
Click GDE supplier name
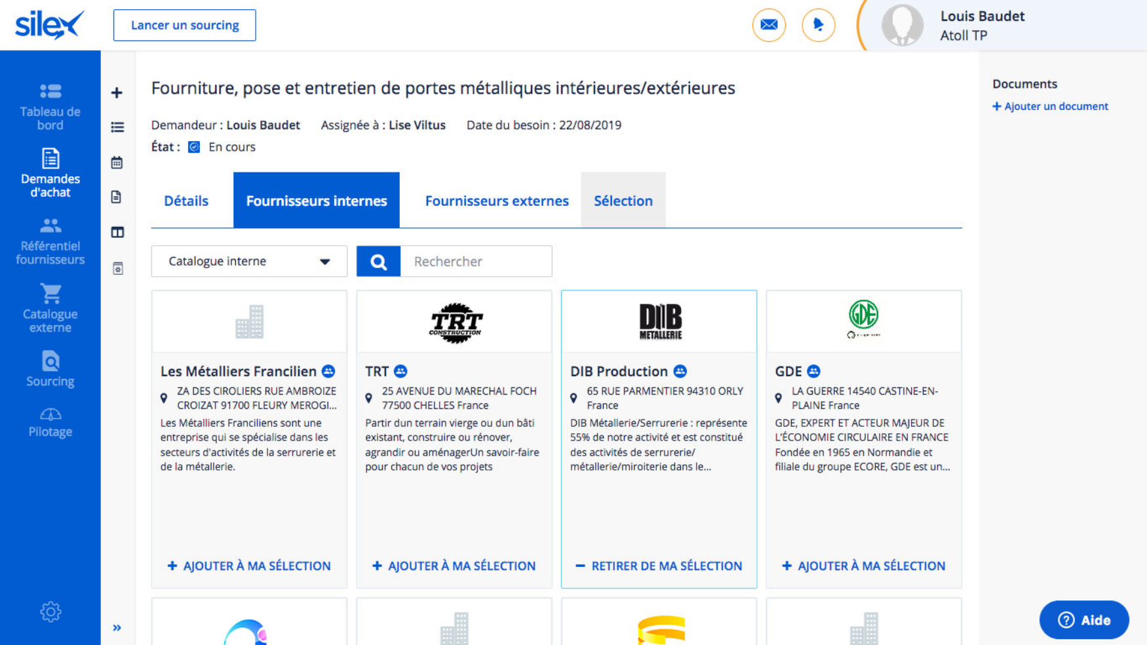tap(788, 371)
